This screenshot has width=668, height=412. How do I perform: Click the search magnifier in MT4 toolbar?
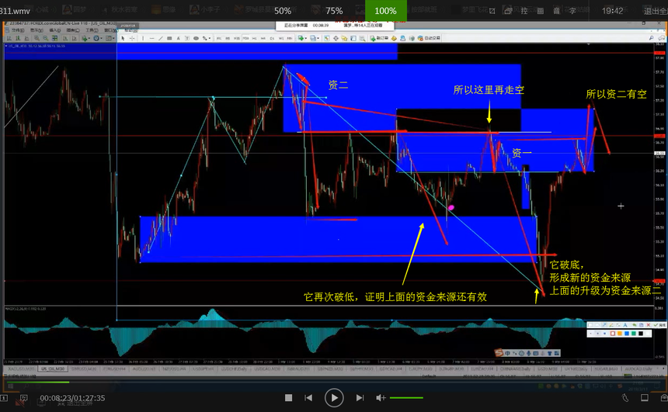(652, 38)
